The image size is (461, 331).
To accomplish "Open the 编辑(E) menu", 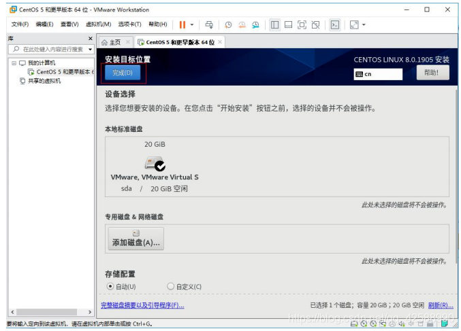I will pyautogui.click(x=44, y=24).
